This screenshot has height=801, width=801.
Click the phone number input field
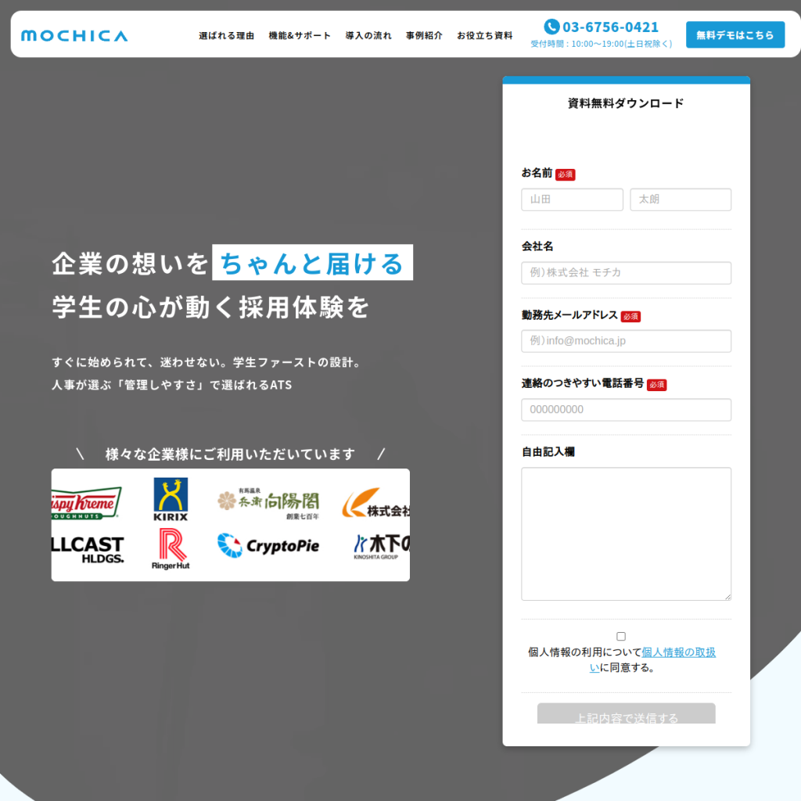(627, 410)
